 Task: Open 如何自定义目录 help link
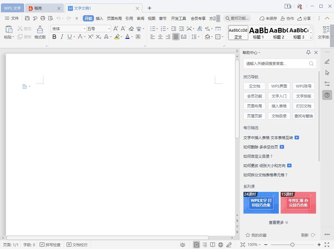click(258, 156)
